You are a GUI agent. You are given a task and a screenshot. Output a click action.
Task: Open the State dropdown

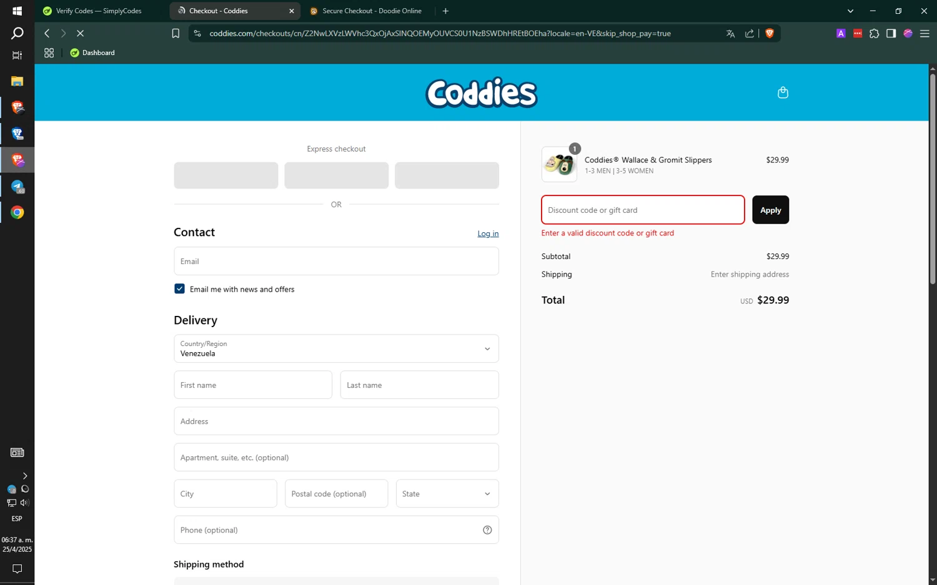(x=447, y=494)
